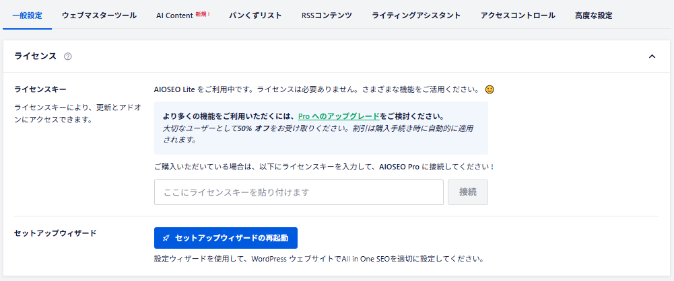Image resolution: width=674 pixels, height=281 pixels.
Task: Click the 新規! badge next to AI Content
Action: click(203, 14)
